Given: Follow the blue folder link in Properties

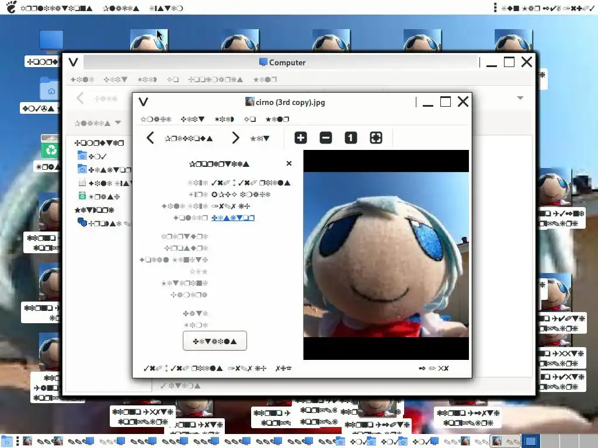Looking at the screenshot, I should click(233, 218).
